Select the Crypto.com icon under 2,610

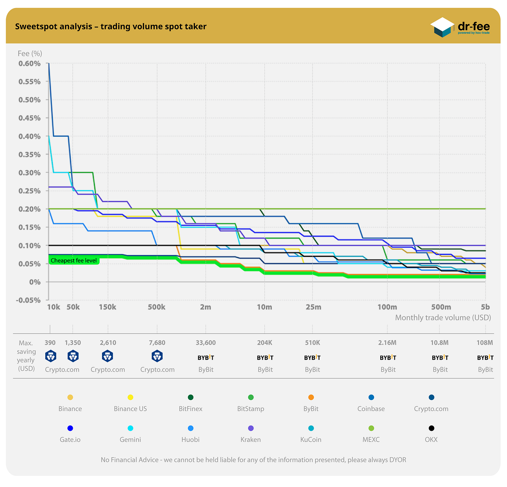(x=108, y=356)
